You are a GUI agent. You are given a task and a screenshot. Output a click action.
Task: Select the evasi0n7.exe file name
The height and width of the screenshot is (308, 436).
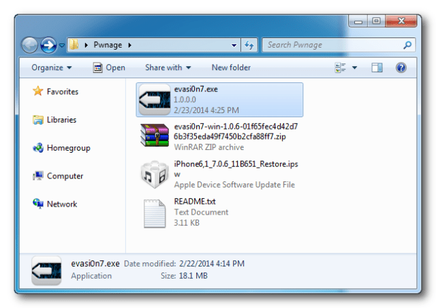(196, 89)
